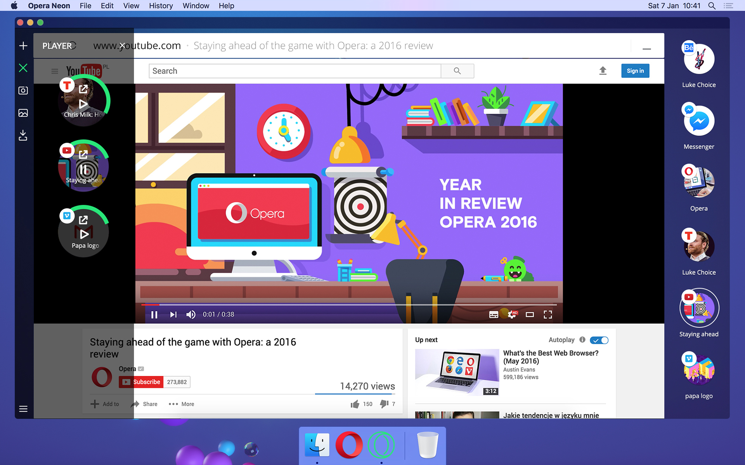Open the Opera speed dial bubble
The image size is (745, 465).
[x=698, y=181]
